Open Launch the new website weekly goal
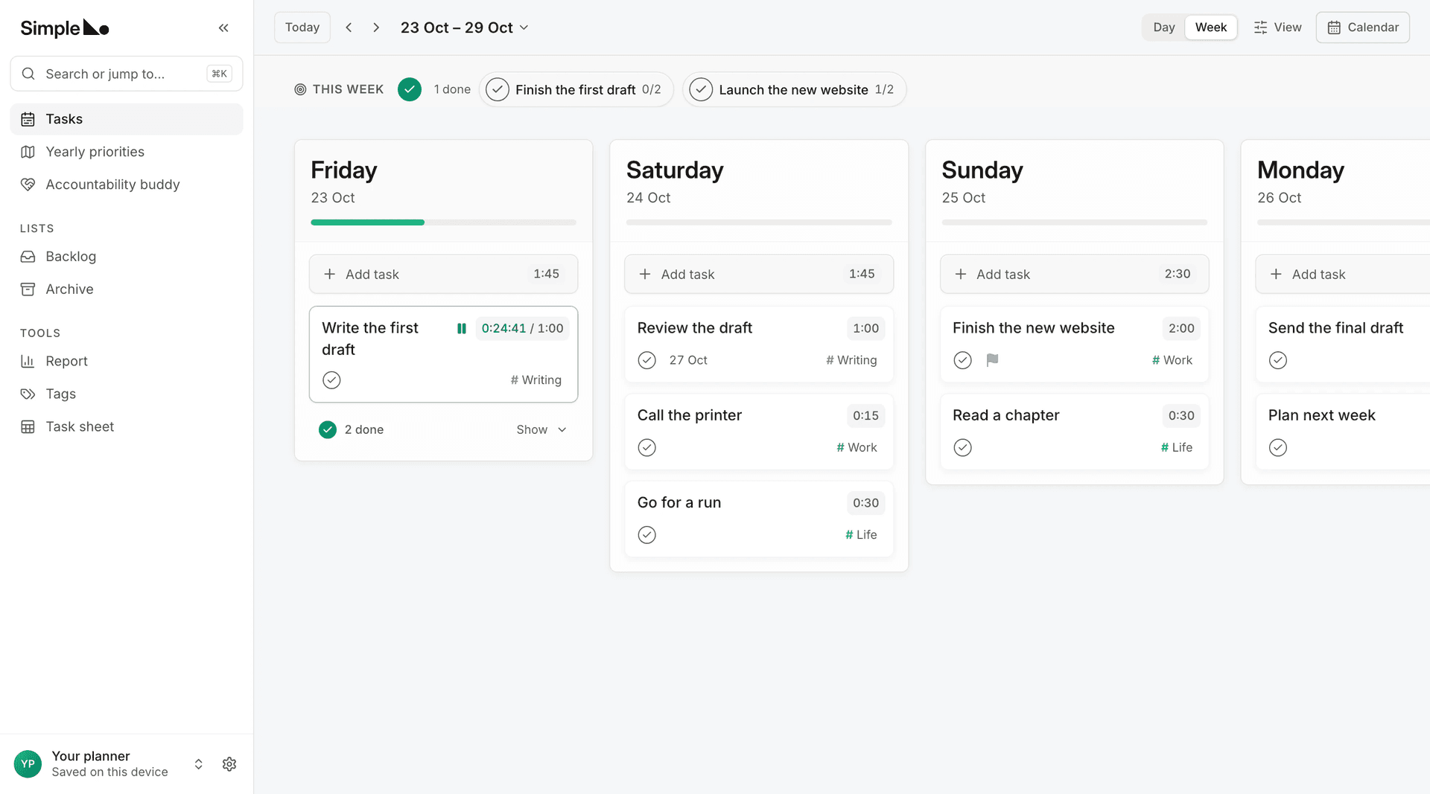The image size is (1430, 794). pos(794,89)
